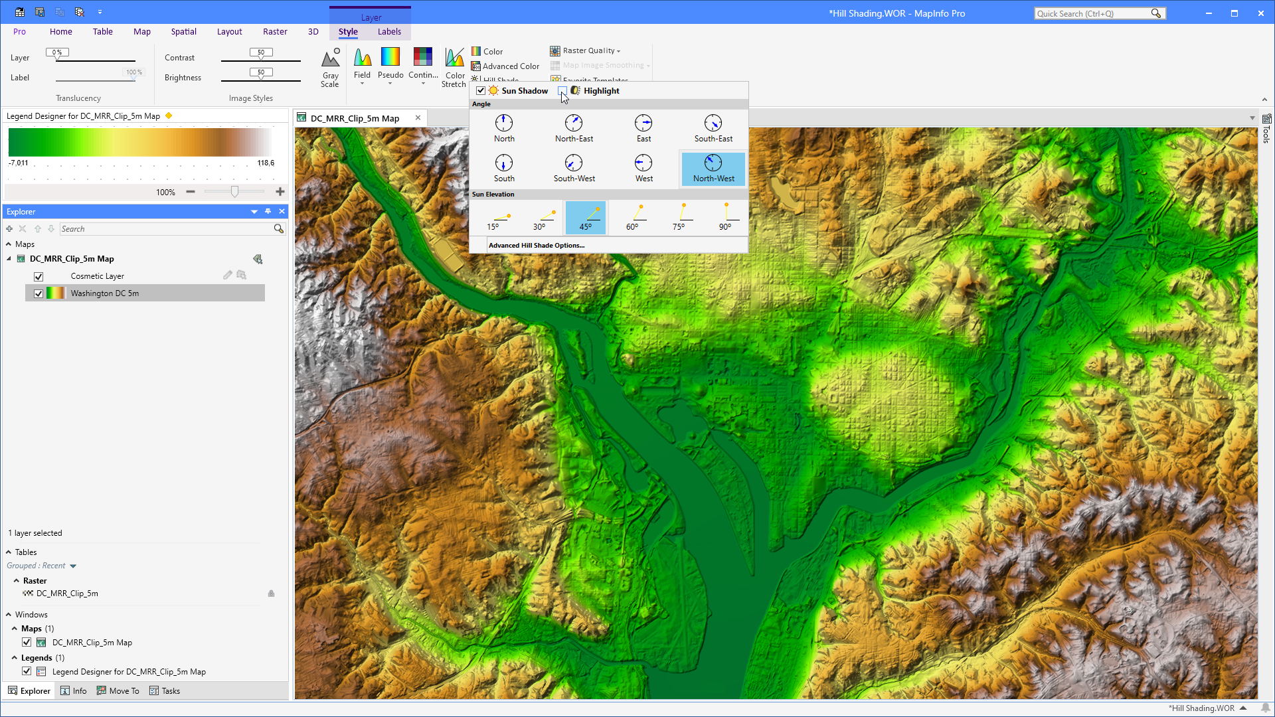The width and height of the screenshot is (1275, 717).
Task: Uncheck DC_MRR_Clip_5m Map window checkbox
Action: (x=27, y=643)
